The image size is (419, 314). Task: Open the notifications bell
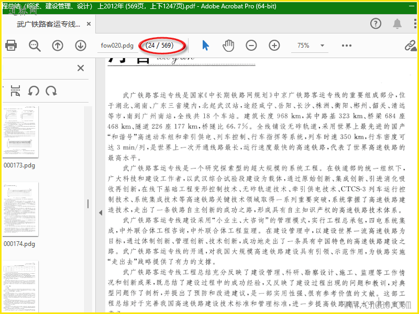click(398, 24)
